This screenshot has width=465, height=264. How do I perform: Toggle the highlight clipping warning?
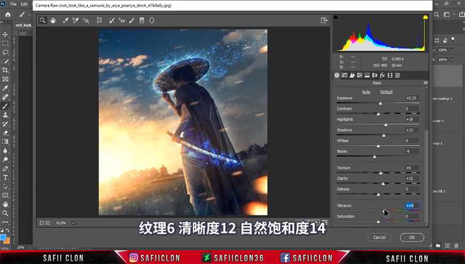click(425, 17)
